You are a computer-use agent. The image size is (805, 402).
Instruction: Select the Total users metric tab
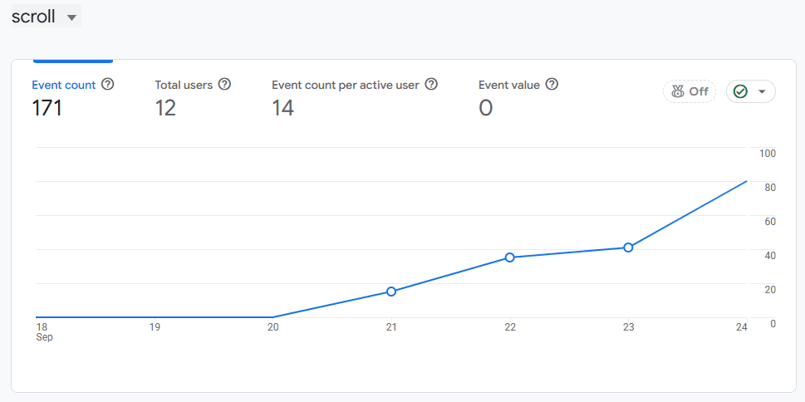[x=193, y=97]
